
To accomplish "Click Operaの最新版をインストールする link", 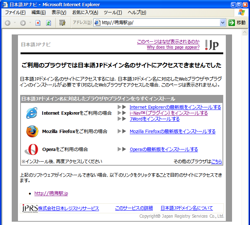I will pyautogui.click(x=164, y=150).
